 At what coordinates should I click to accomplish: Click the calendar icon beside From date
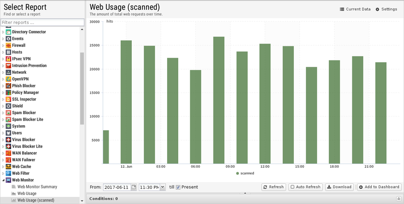point(134,187)
